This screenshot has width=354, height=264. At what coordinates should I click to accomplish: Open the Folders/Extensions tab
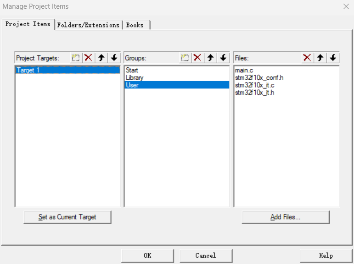click(x=88, y=25)
